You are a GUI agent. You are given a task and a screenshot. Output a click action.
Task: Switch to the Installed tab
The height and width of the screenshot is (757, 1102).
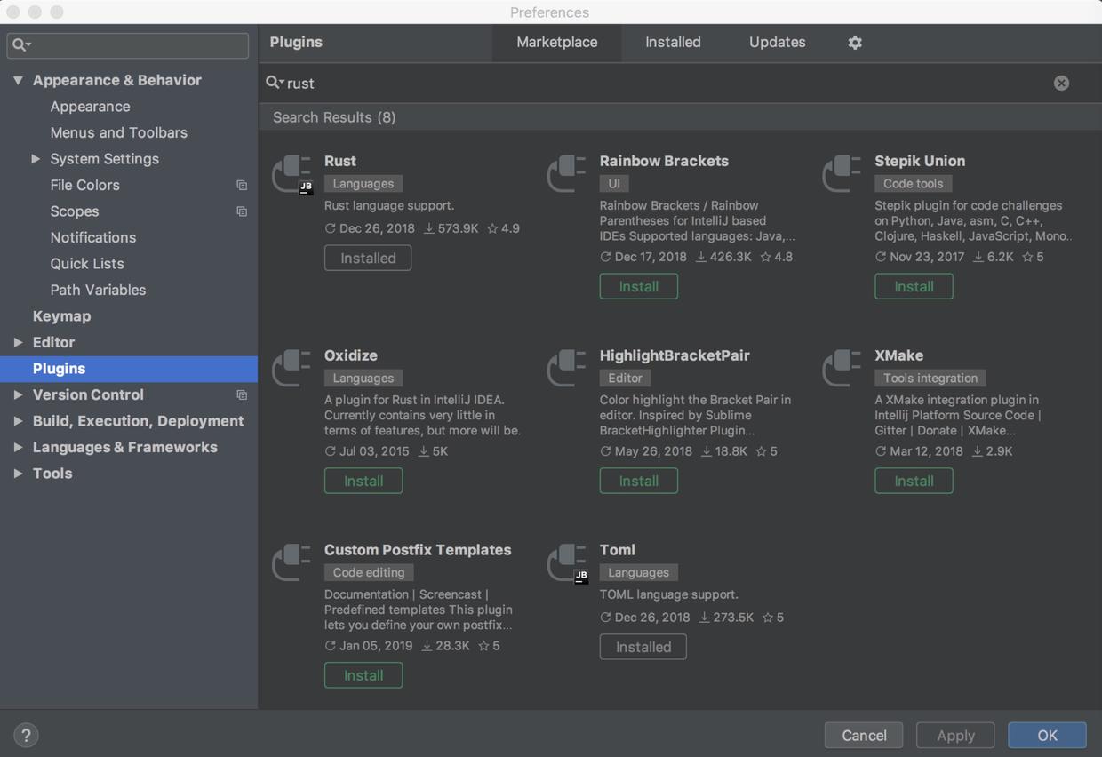click(x=672, y=42)
